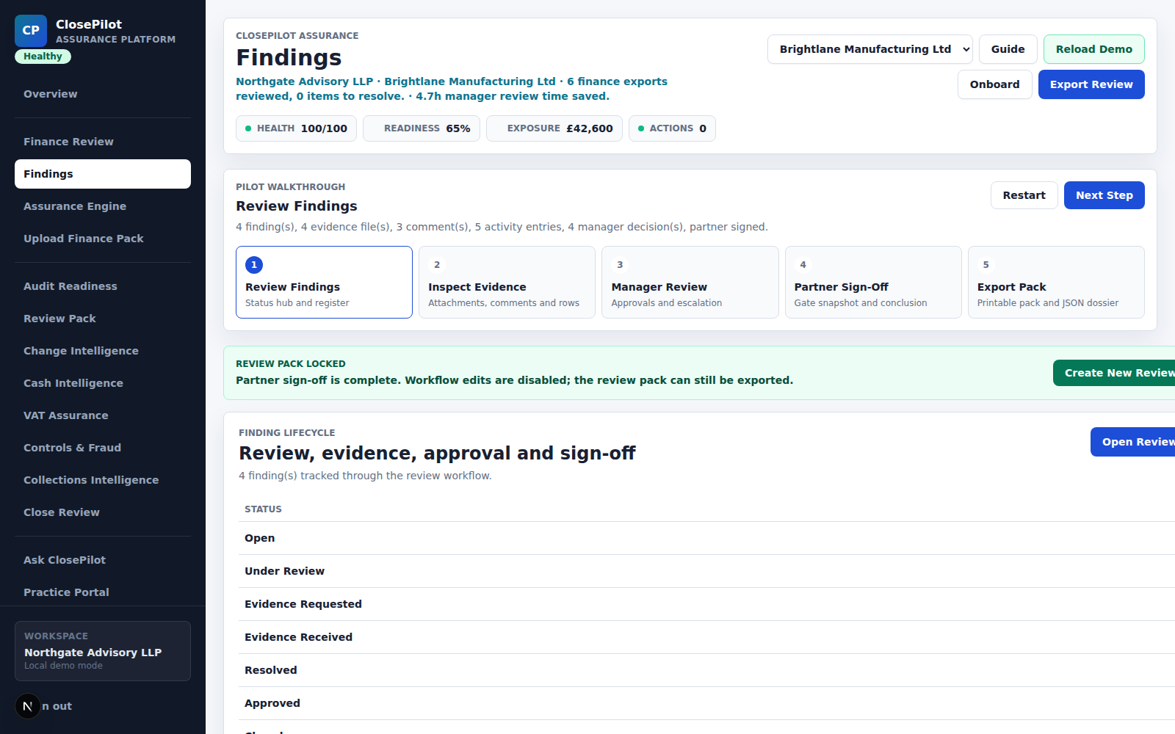
Task: Click Export Review button
Action: tap(1091, 84)
